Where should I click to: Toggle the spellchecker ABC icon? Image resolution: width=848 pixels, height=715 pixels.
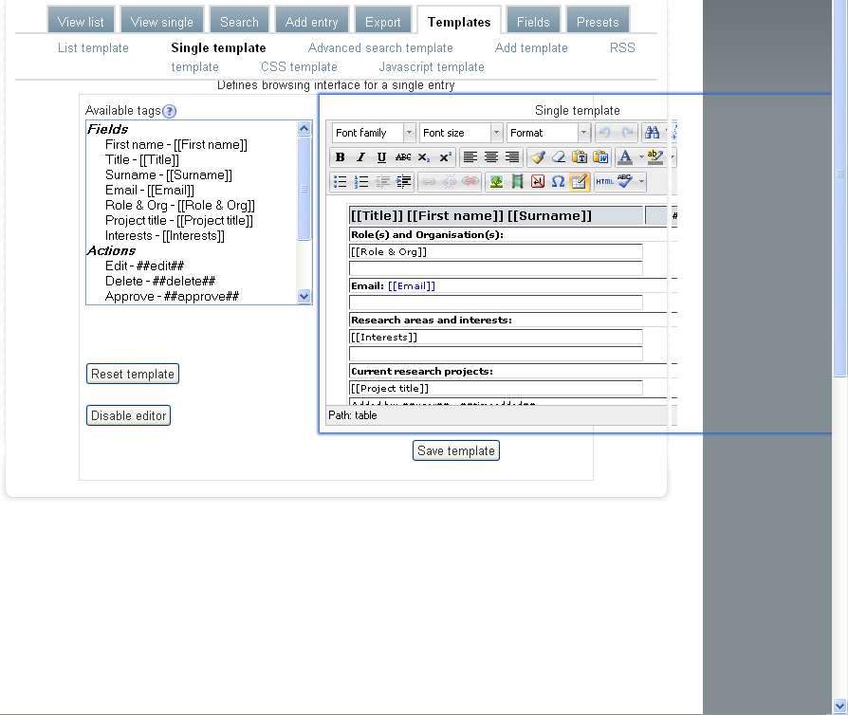(x=625, y=182)
